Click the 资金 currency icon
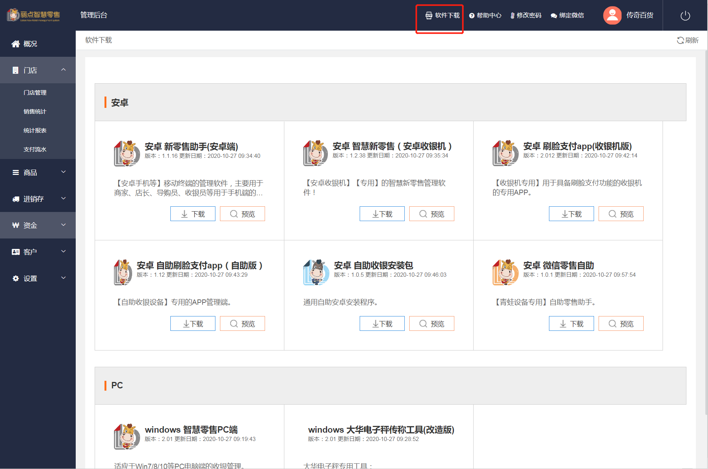This screenshot has height=469, width=708. tap(16, 226)
